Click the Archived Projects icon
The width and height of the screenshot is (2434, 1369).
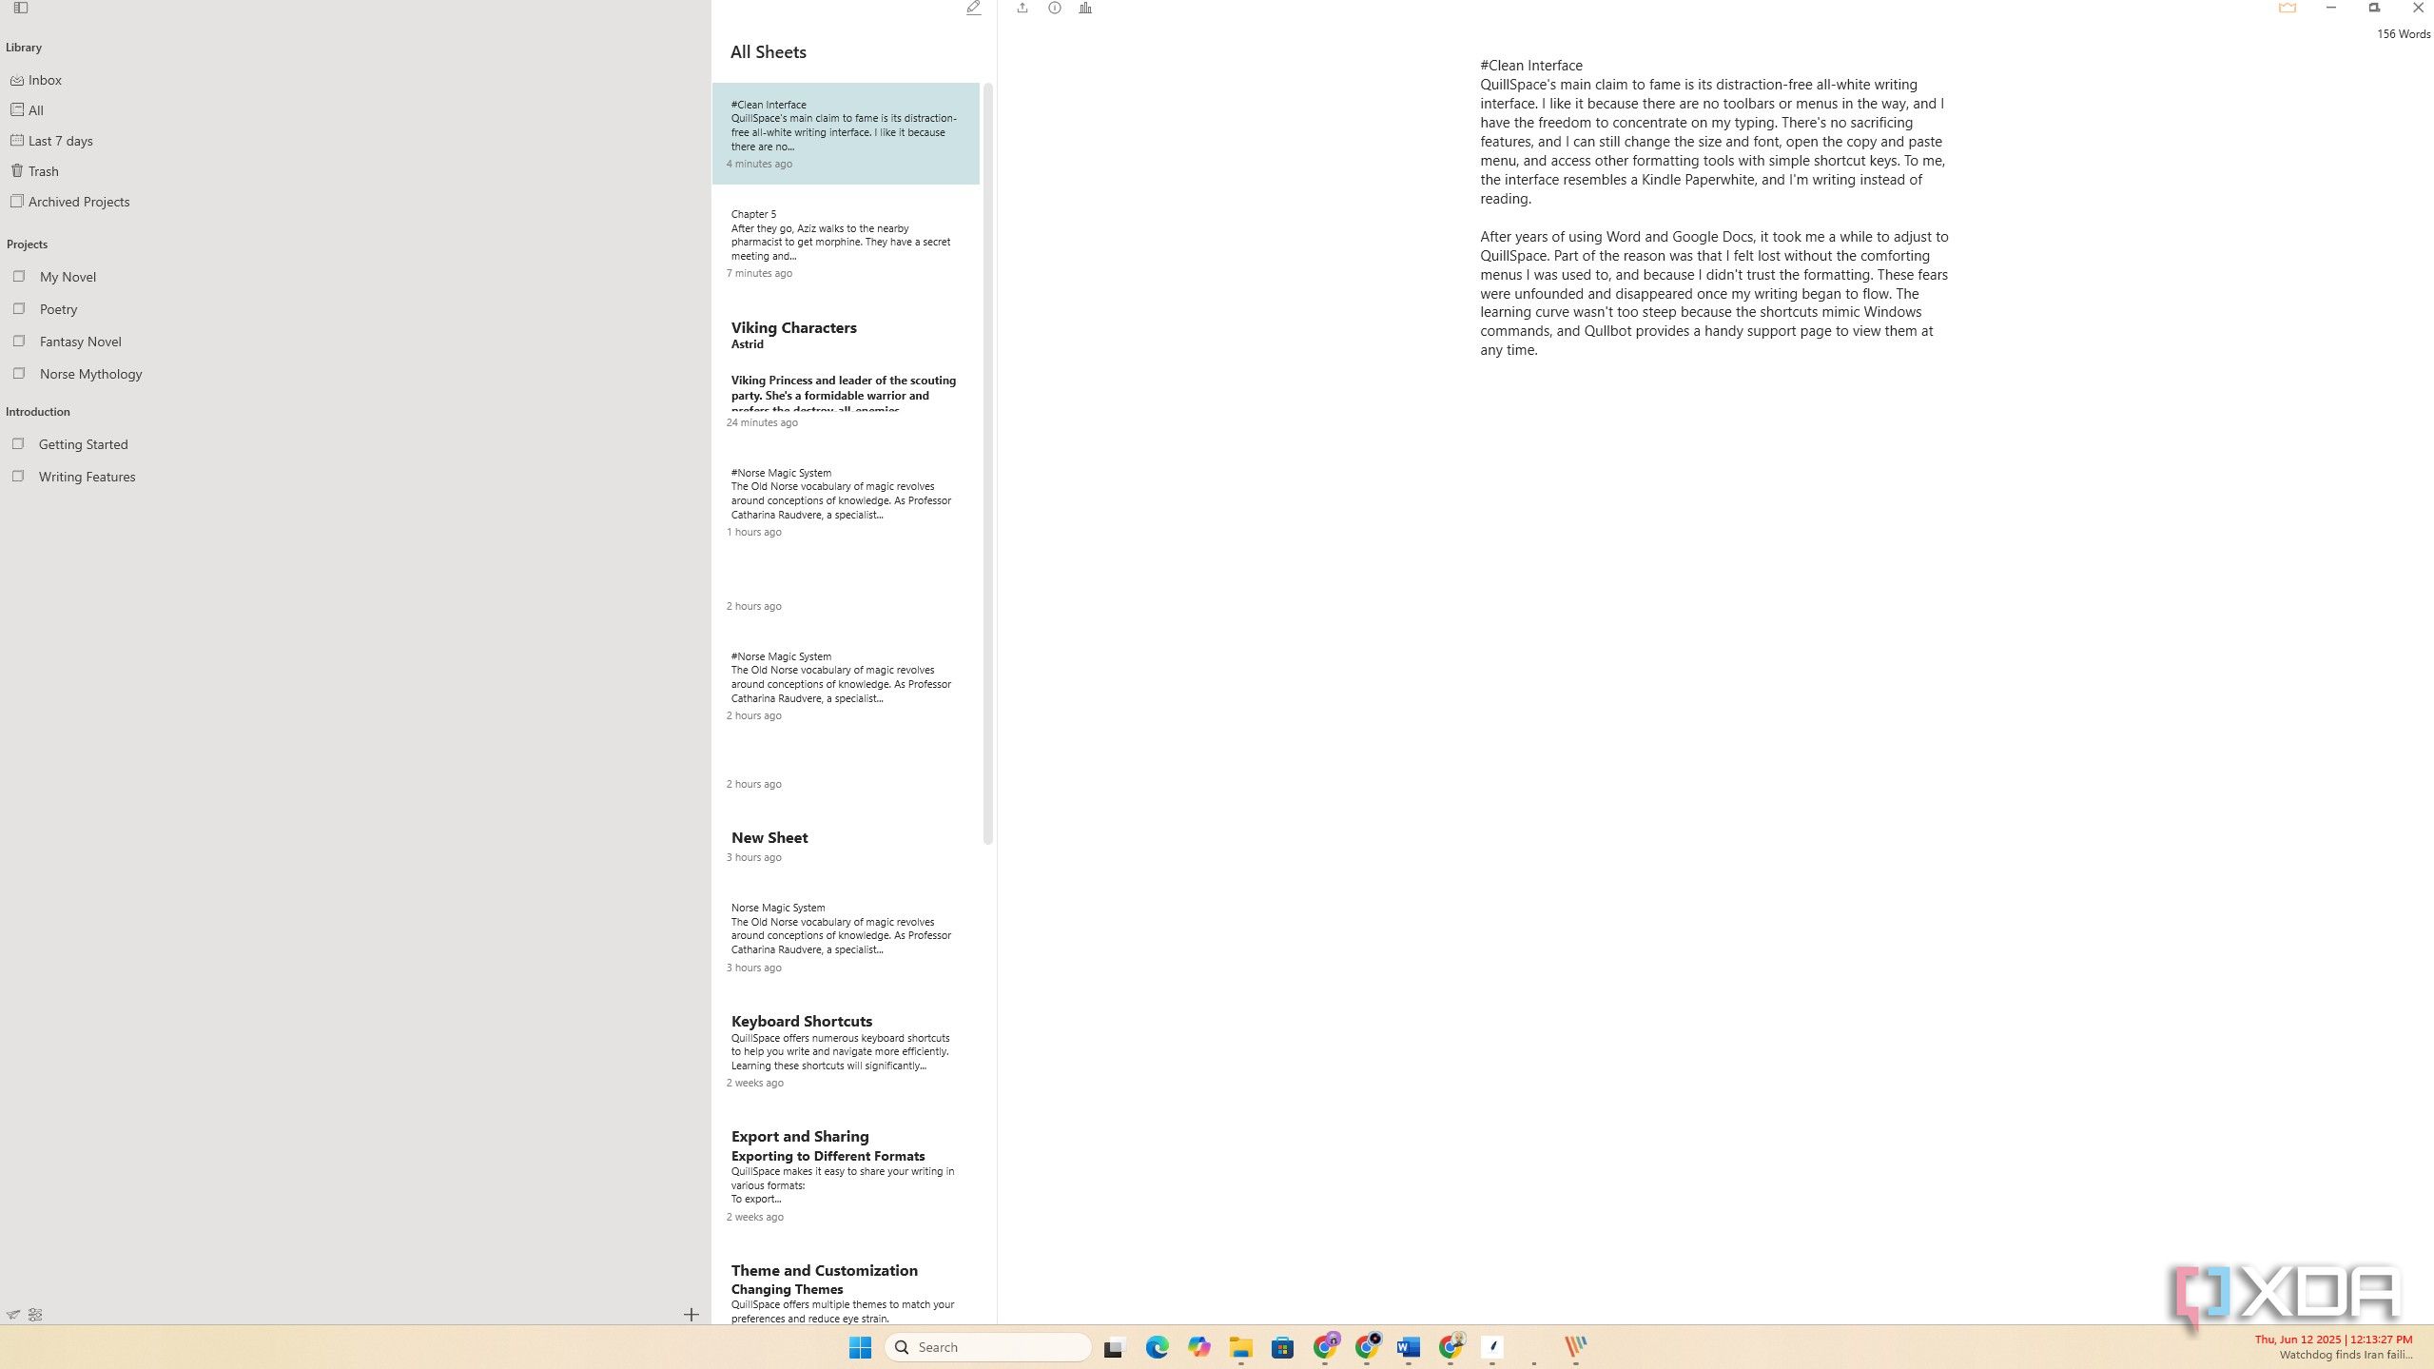pos(17,201)
